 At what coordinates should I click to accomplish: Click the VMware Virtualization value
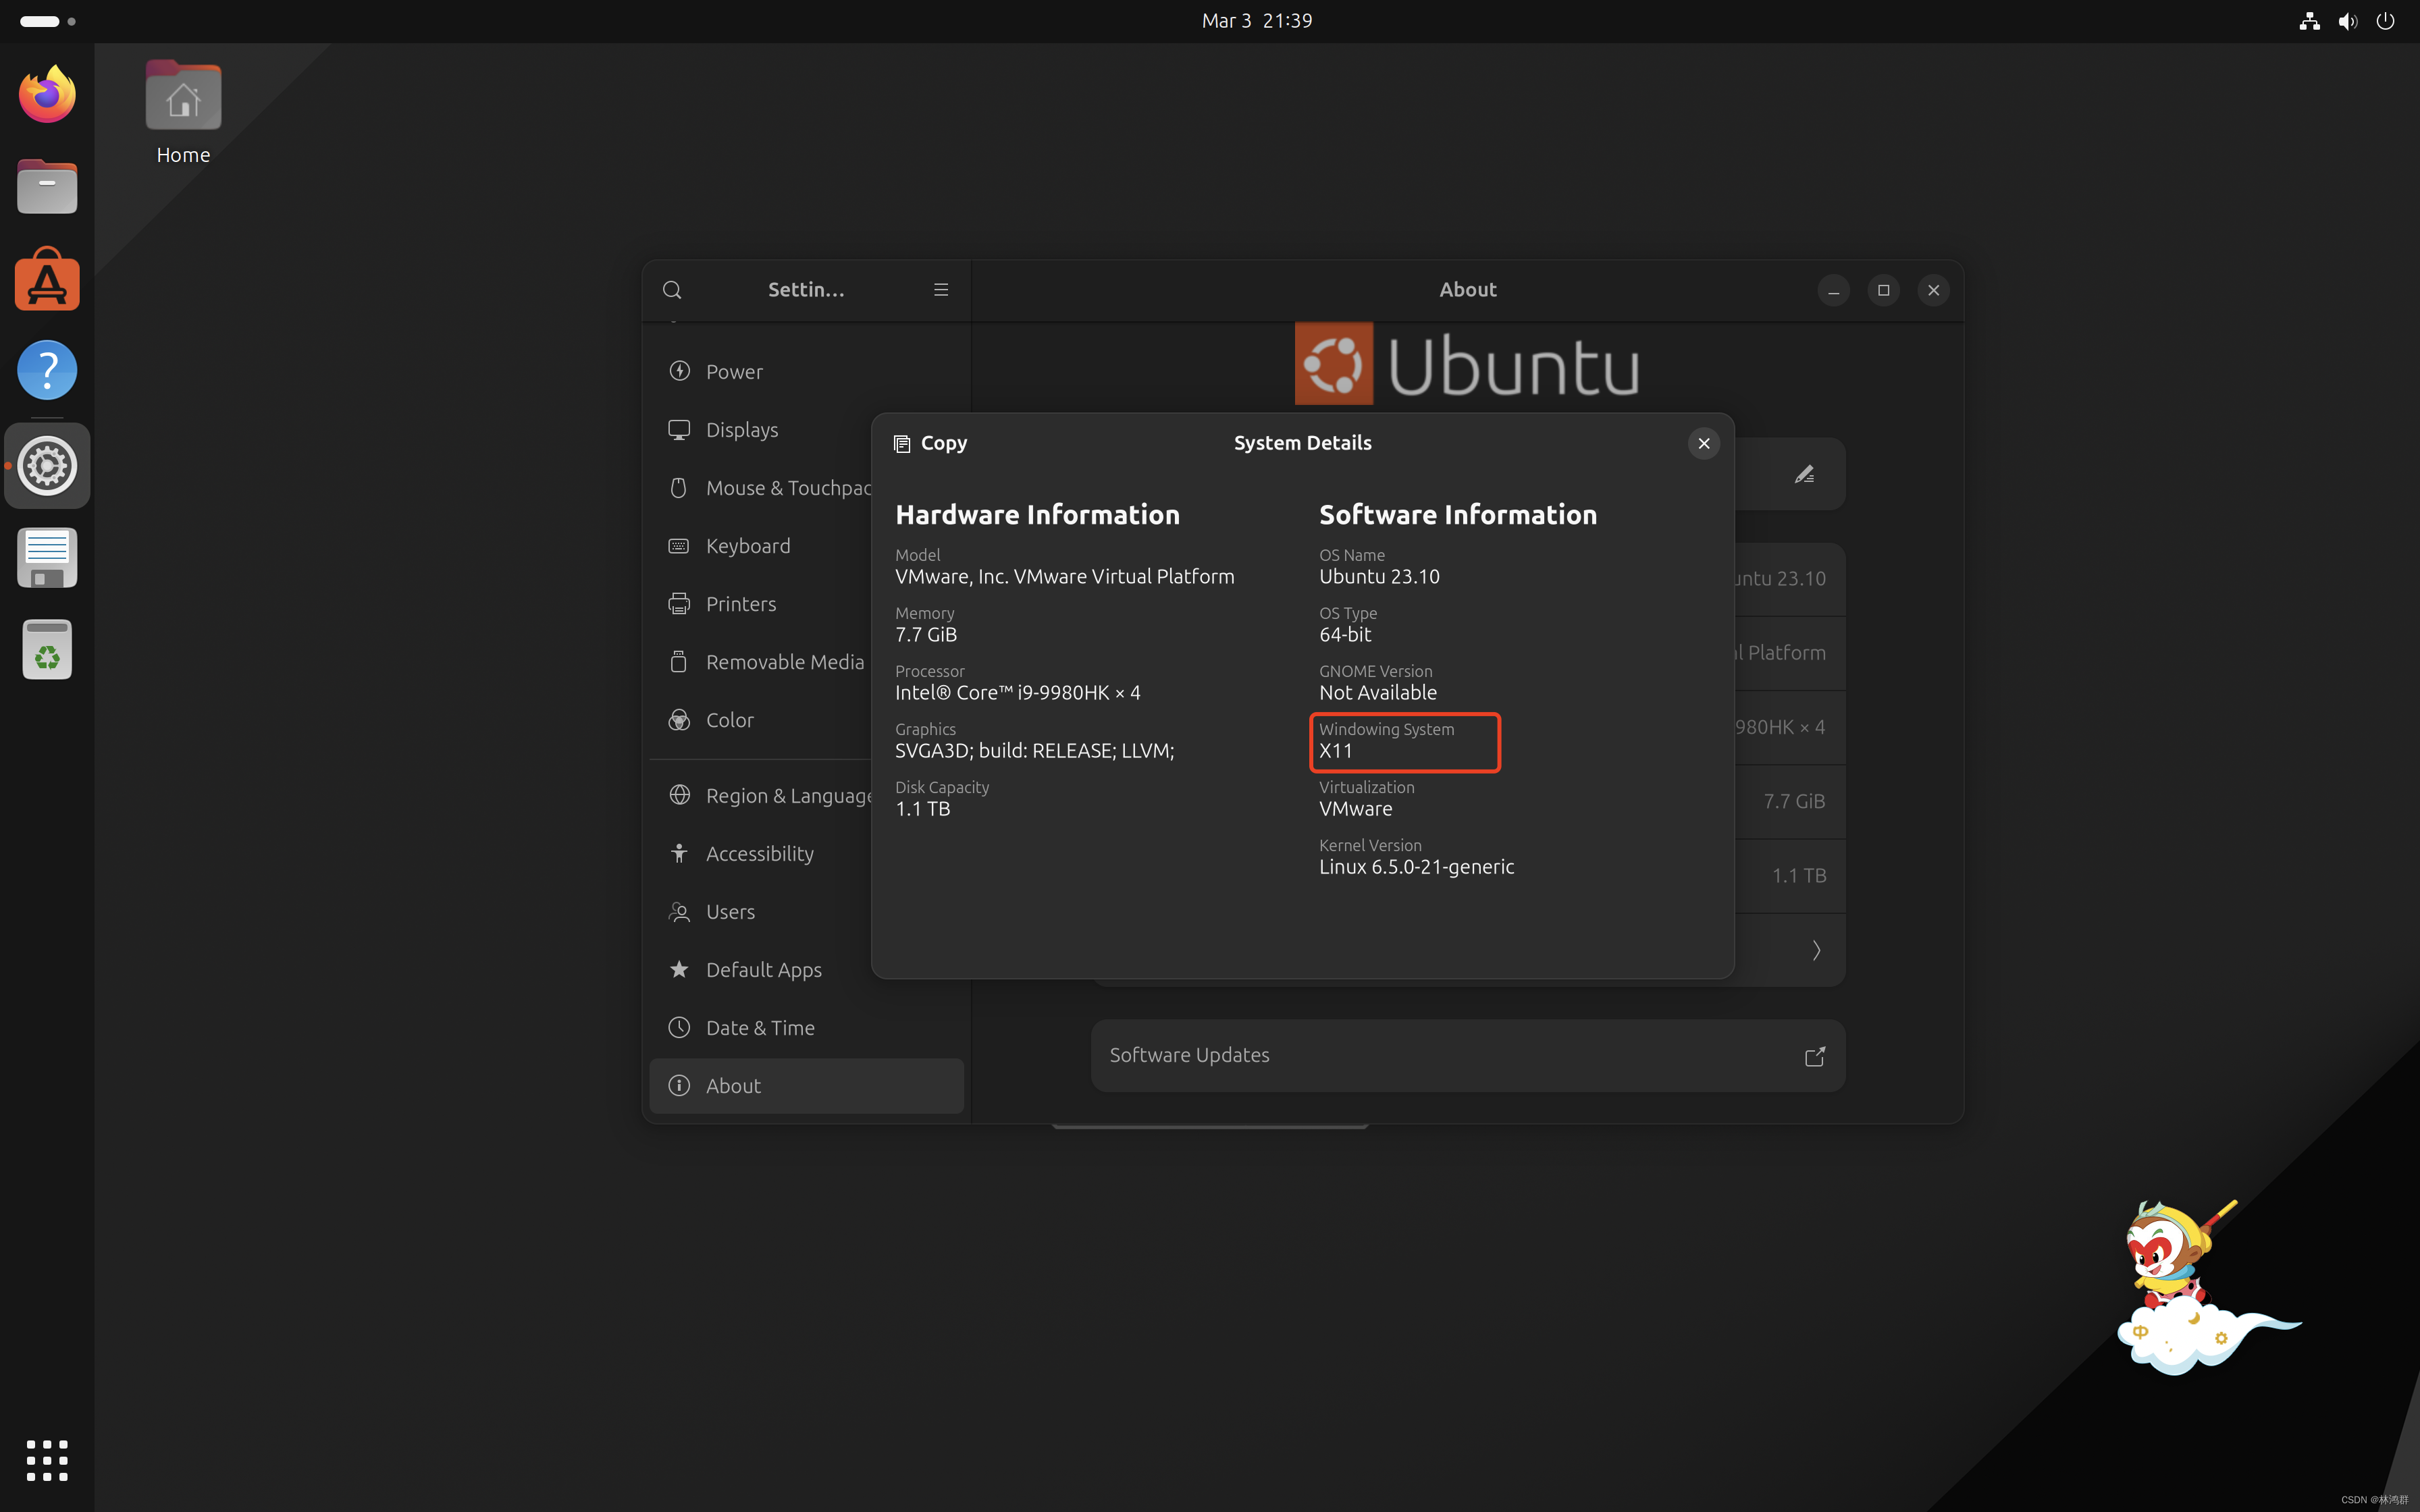coord(1355,809)
